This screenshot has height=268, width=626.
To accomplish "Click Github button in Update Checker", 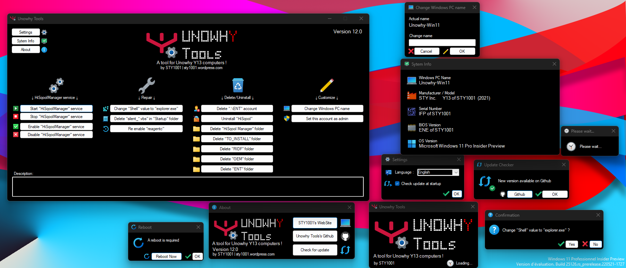I will 520,194.
